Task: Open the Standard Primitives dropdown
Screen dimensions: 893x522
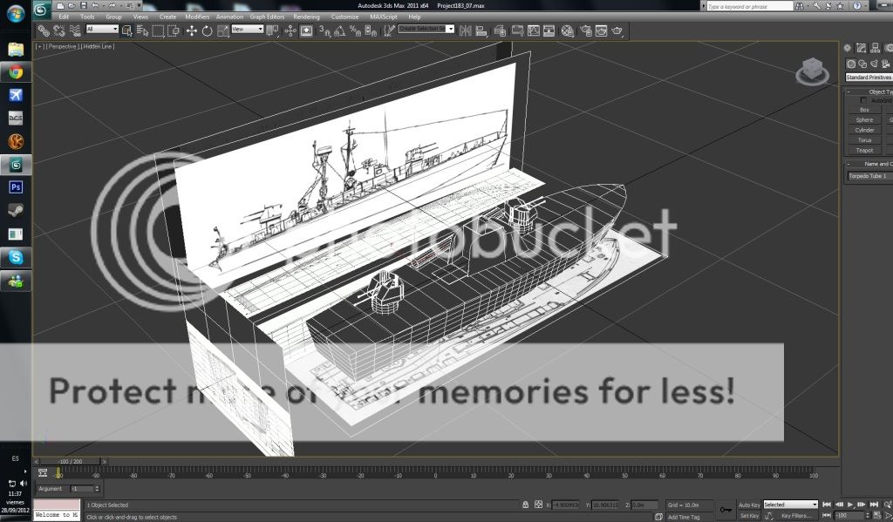Action: point(869,77)
